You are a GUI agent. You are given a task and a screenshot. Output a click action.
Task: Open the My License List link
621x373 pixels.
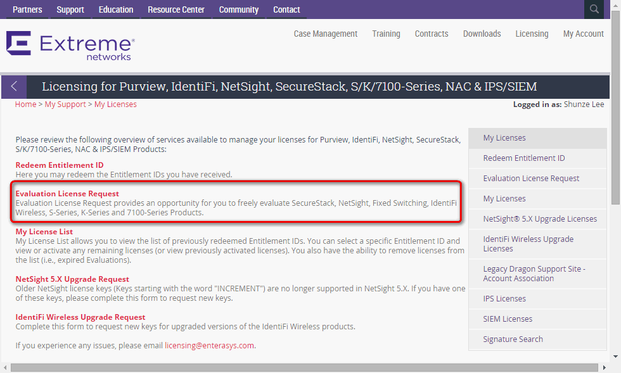point(44,232)
